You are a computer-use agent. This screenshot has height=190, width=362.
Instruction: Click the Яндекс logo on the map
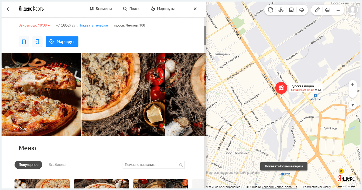pyautogui.click(x=346, y=179)
